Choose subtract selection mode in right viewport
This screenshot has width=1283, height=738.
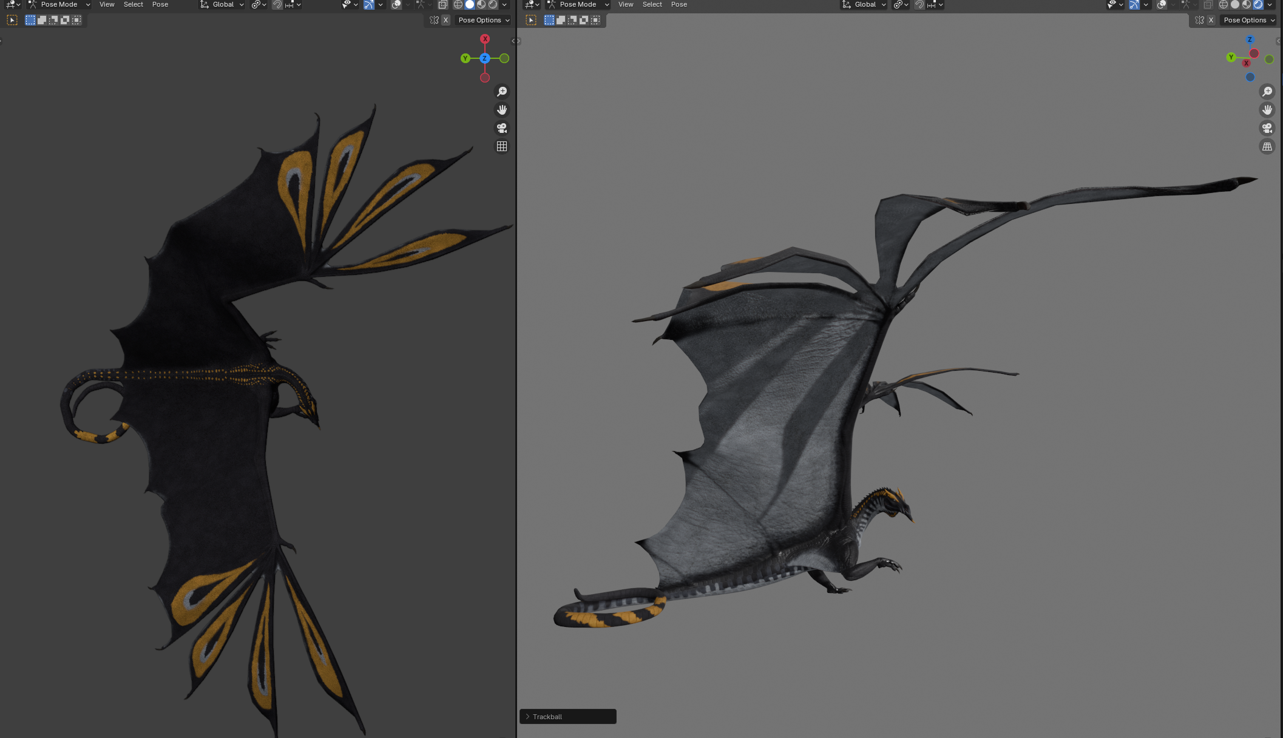572,20
